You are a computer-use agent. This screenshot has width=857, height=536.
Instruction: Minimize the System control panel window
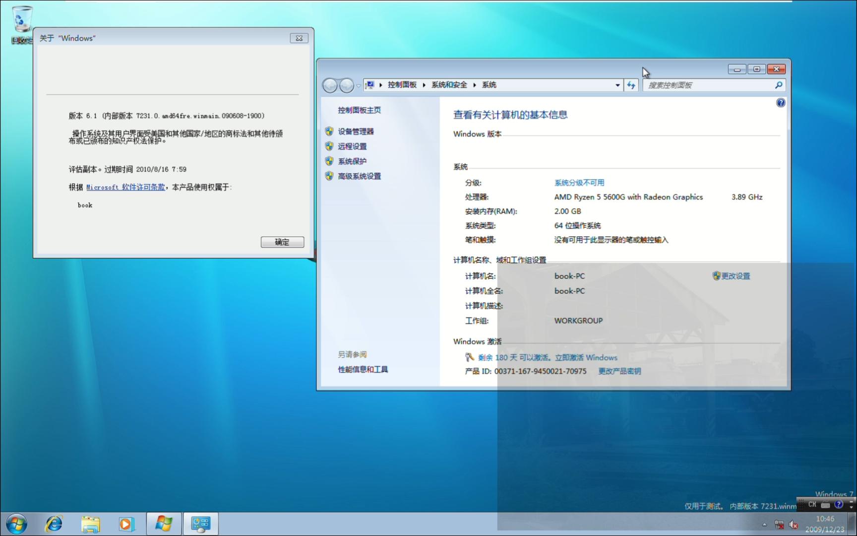point(737,69)
